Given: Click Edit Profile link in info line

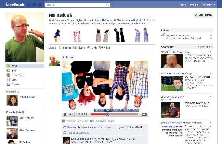Looking at the screenshot, I should [139, 23].
